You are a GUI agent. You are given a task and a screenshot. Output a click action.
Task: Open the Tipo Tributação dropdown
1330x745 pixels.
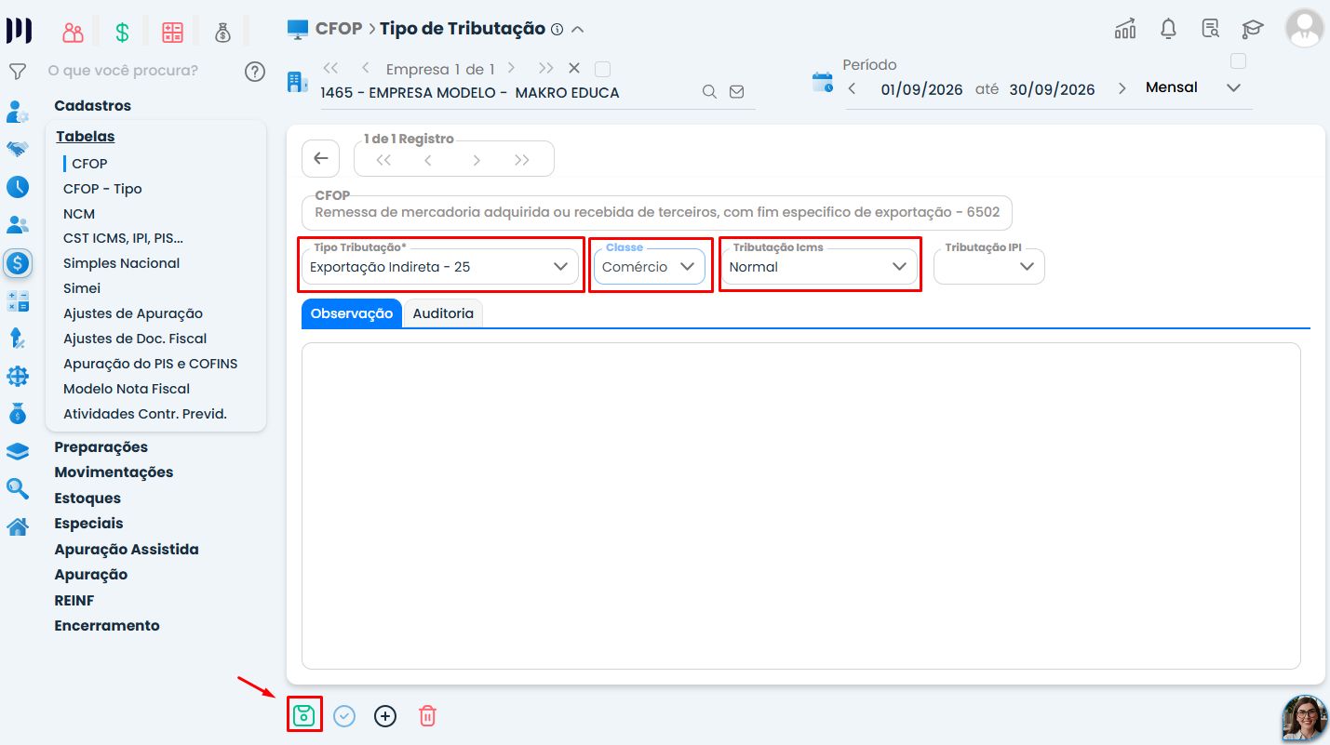440,266
